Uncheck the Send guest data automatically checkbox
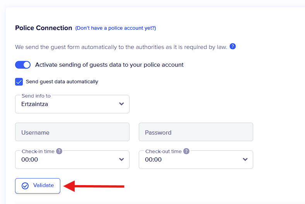 [x=19, y=82]
